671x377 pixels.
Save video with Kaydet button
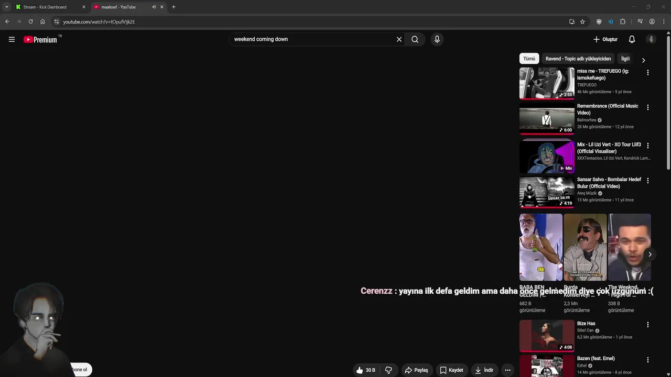tap(451, 370)
